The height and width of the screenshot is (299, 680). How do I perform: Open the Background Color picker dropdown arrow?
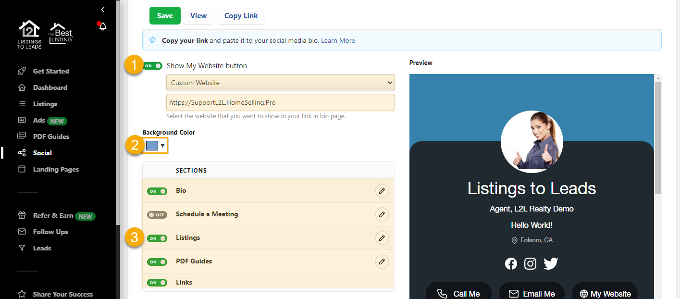(x=163, y=146)
